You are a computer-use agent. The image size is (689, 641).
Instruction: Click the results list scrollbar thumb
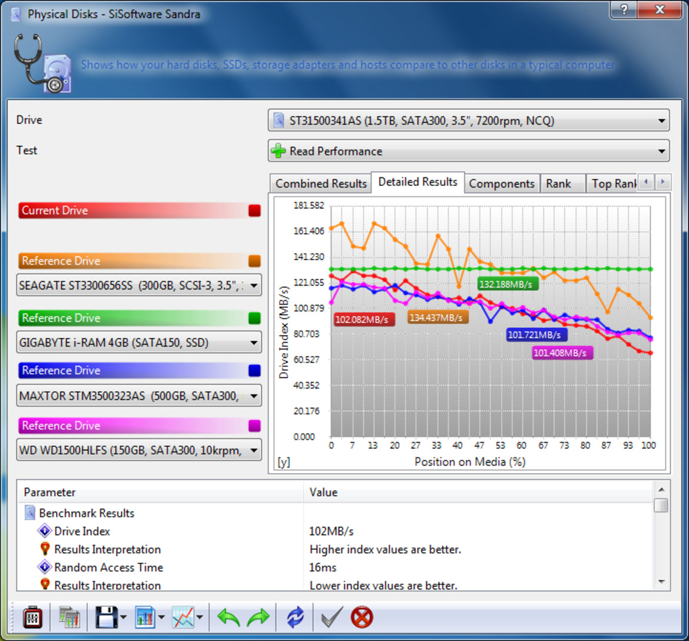(661, 505)
